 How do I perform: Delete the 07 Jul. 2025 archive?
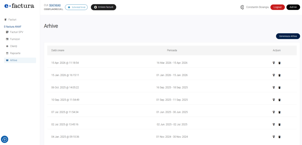tap(280, 112)
